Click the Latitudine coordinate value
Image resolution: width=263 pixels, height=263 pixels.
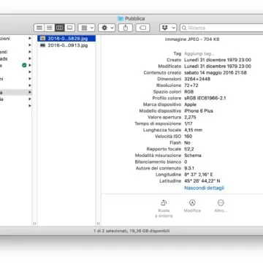coord(202,181)
